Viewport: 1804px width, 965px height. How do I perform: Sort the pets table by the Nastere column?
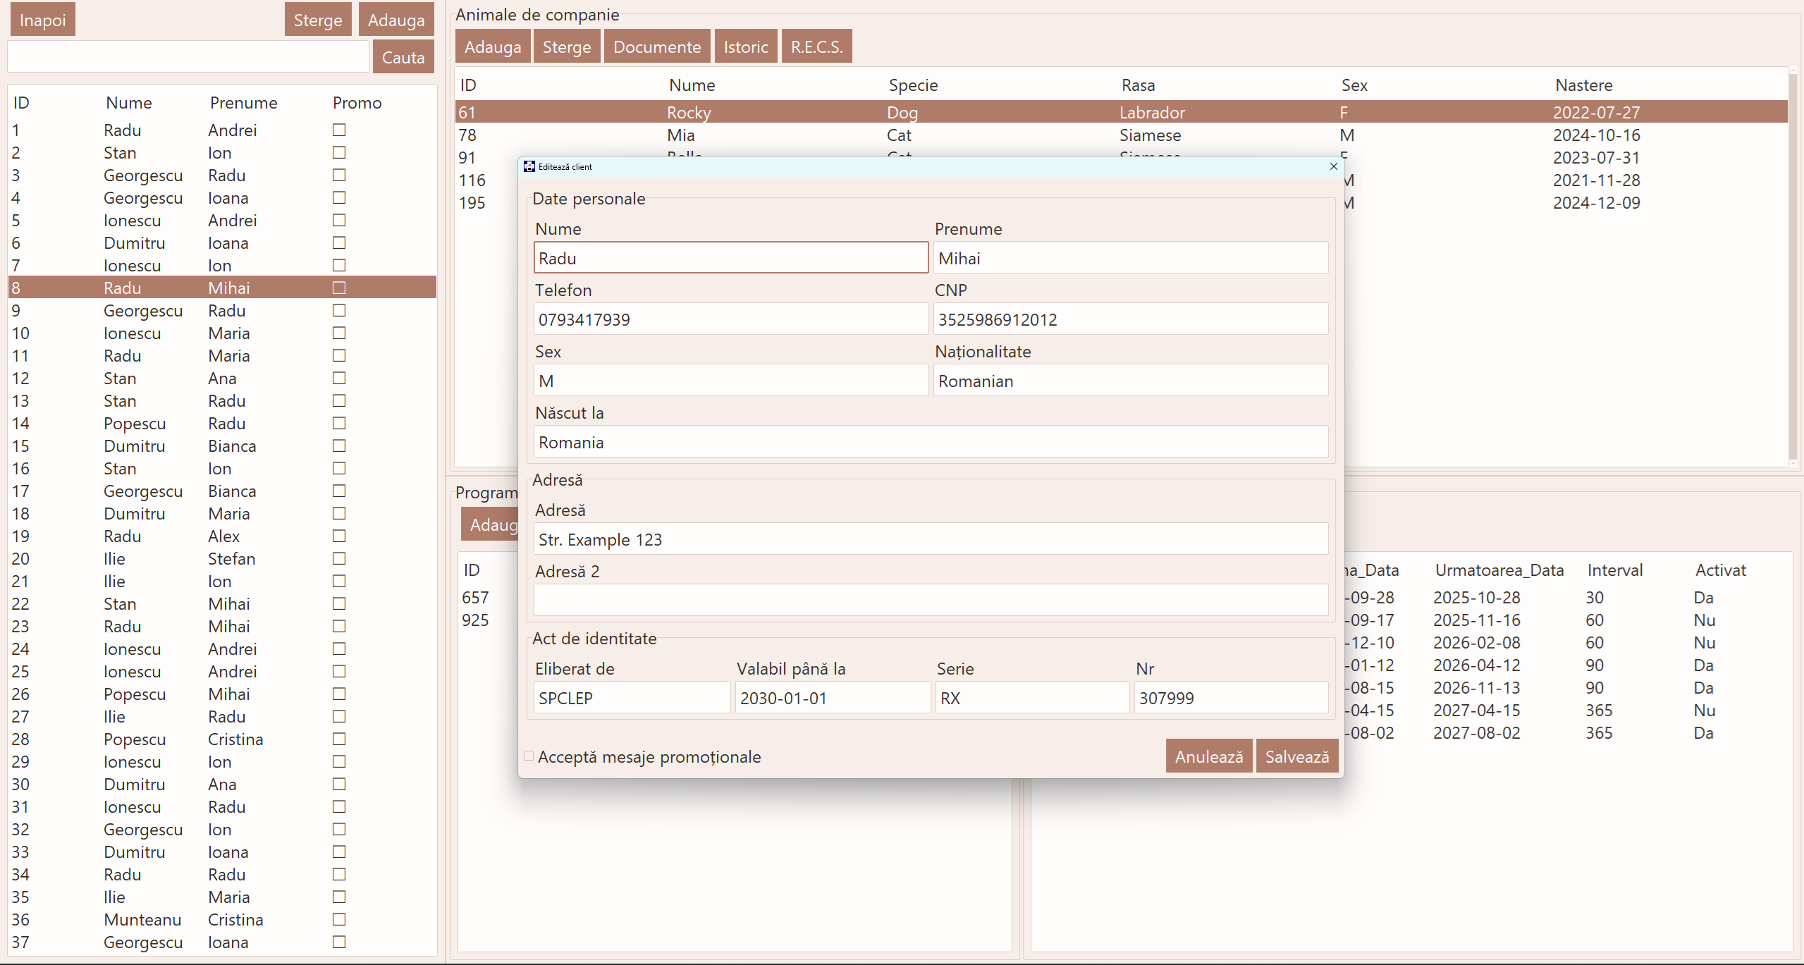(x=1583, y=85)
